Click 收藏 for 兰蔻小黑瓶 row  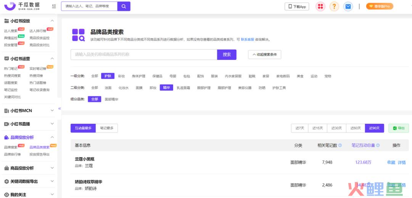click(391, 162)
